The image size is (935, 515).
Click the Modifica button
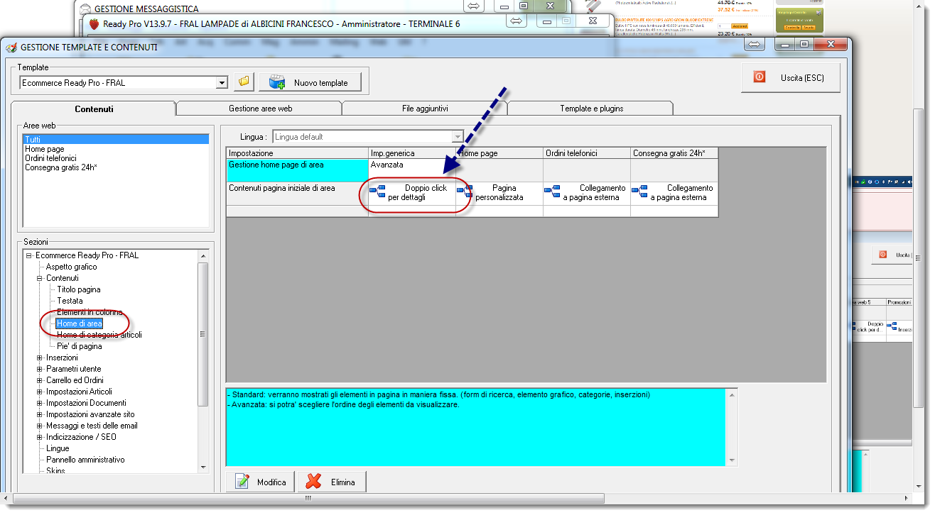point(260,482)
